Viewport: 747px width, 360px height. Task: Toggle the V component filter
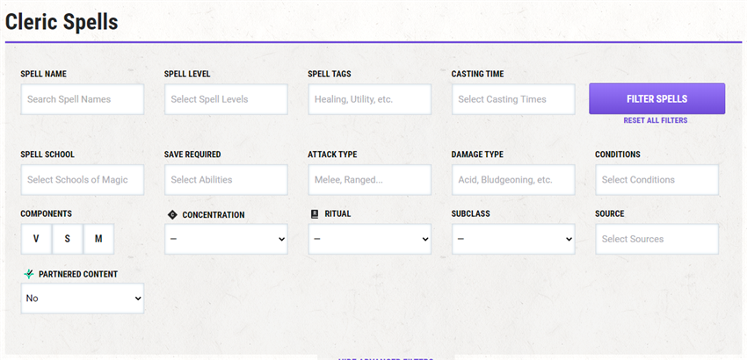pos(36,239)
